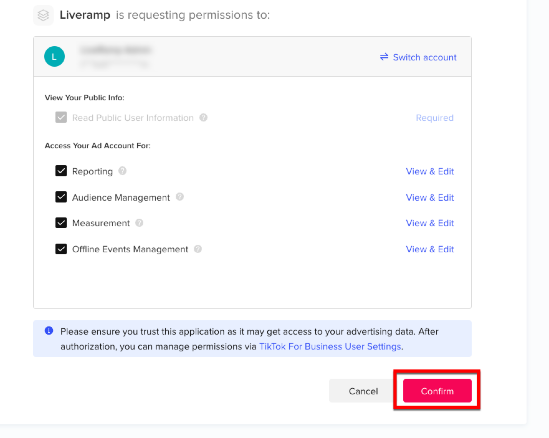This screenshot has height=438, width=549.
Task: Click the Liveramp app layers icon
Action: click(43, 15)
